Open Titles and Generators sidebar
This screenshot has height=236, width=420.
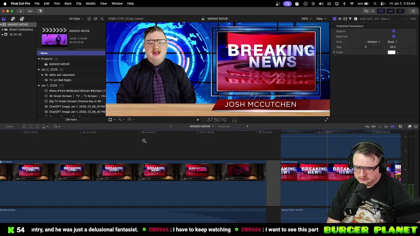coord(22,19)
